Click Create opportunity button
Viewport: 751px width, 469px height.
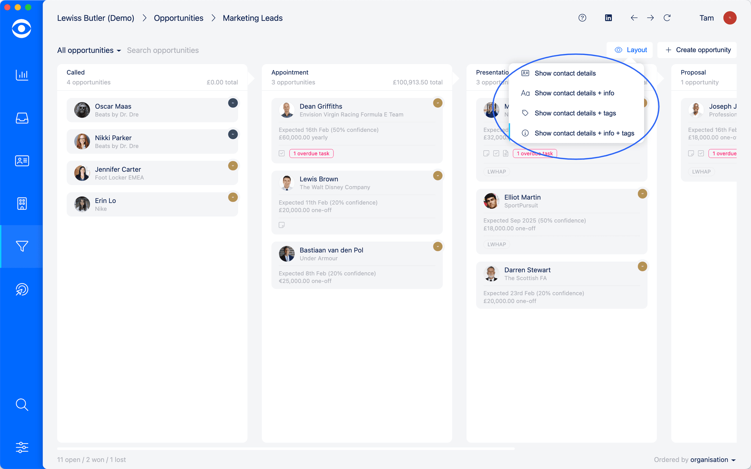[698, 50]
